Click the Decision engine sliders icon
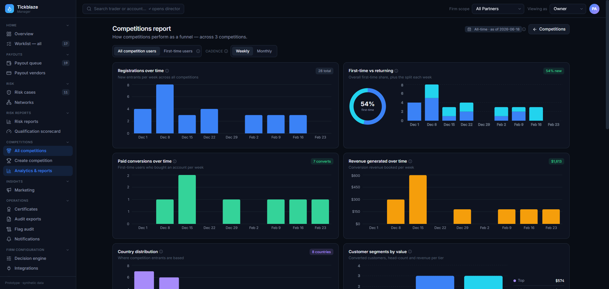Image resolution: width=609 pixels, height=289 pixels. (x=9, y=259)
